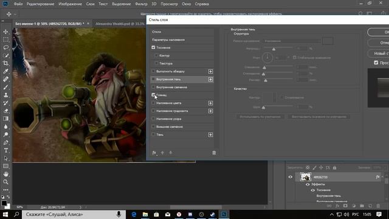Image resolution: width=389 pixels, height=219 pixels.
Task: Open the Move tool preset dropdown arrow
Action: (x=15, y=14)
